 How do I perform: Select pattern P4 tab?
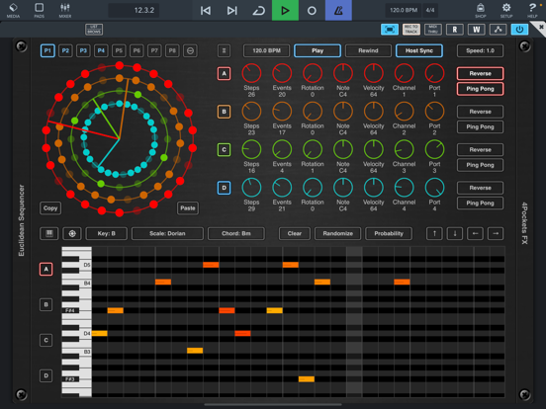tap(101, 50)
